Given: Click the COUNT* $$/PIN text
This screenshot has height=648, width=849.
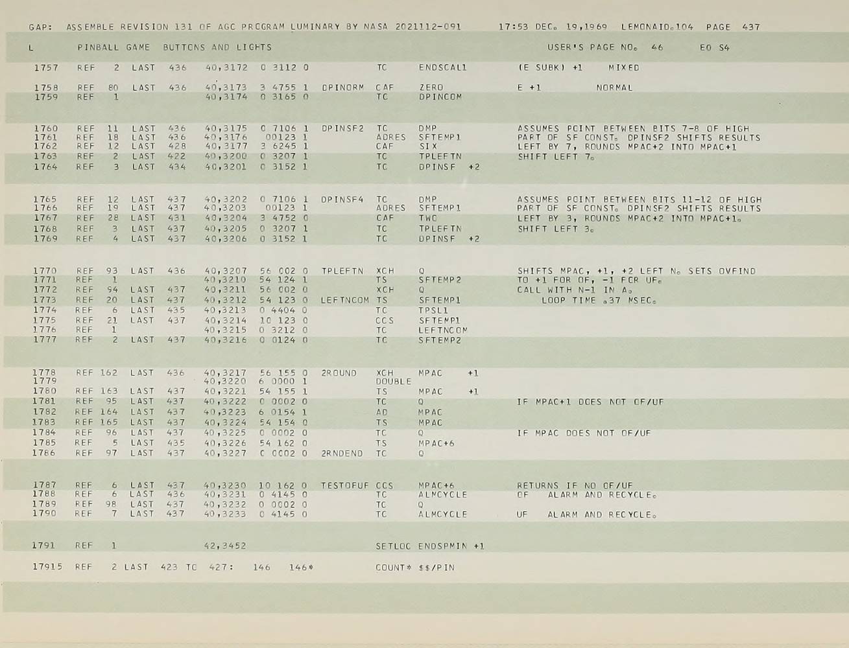Looking at the screenshot, I should [x=415, y=568].
